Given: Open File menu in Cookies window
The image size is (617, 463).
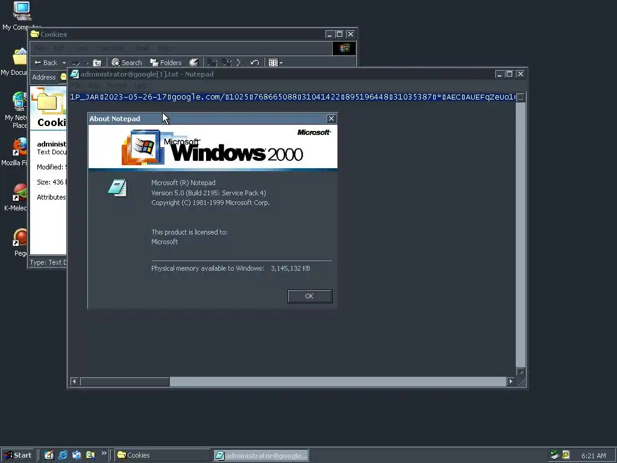Looking at the screenshot, I should click(39, 48).
